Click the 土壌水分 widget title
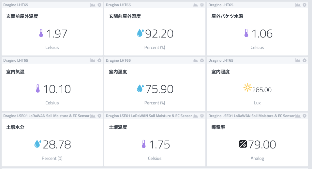This screenshot has height=169, width=312. [15, 127]
